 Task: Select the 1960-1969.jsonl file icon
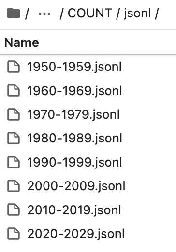pos(14,90)
